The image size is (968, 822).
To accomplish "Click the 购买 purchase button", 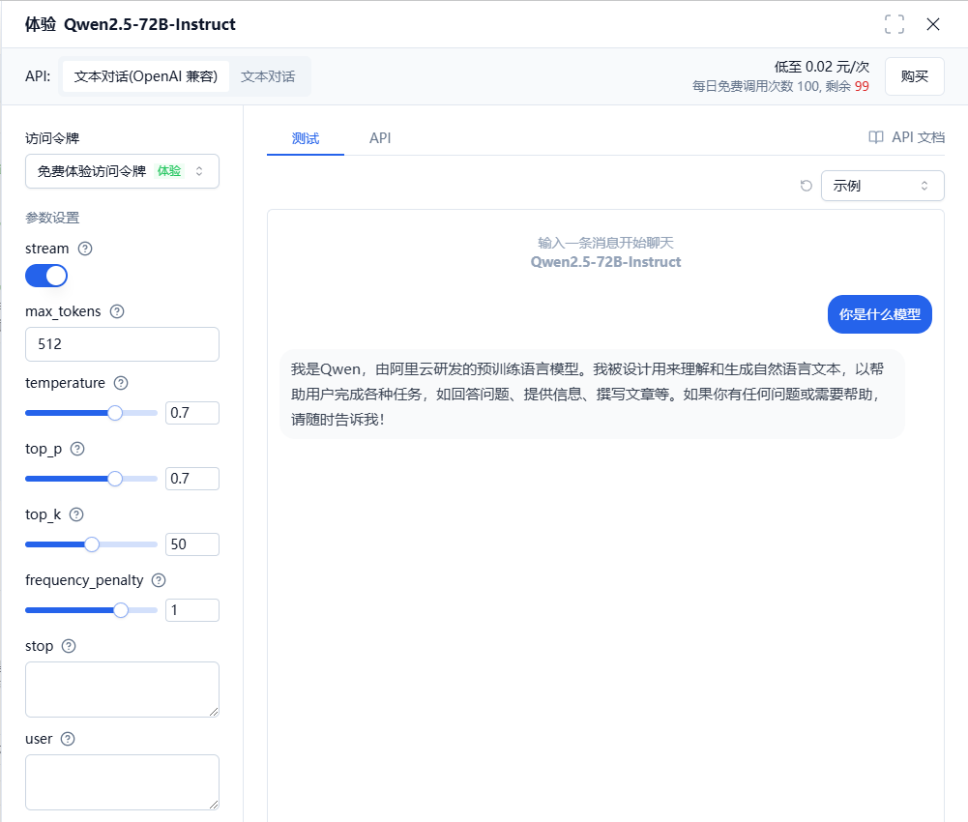I will pos(914,76).
